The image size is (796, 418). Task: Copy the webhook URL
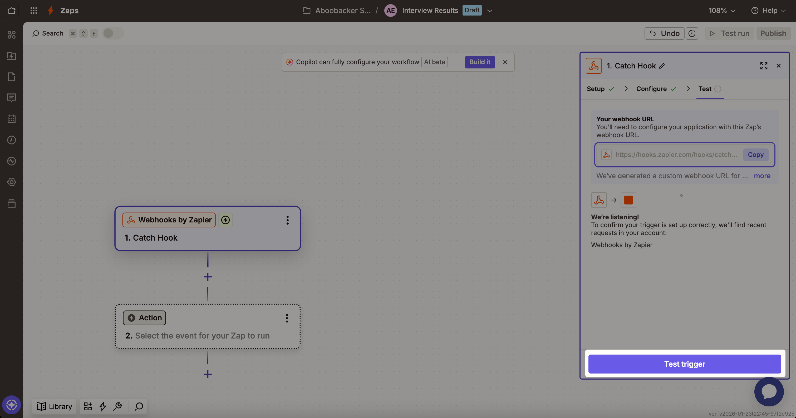tap(755, 155)
